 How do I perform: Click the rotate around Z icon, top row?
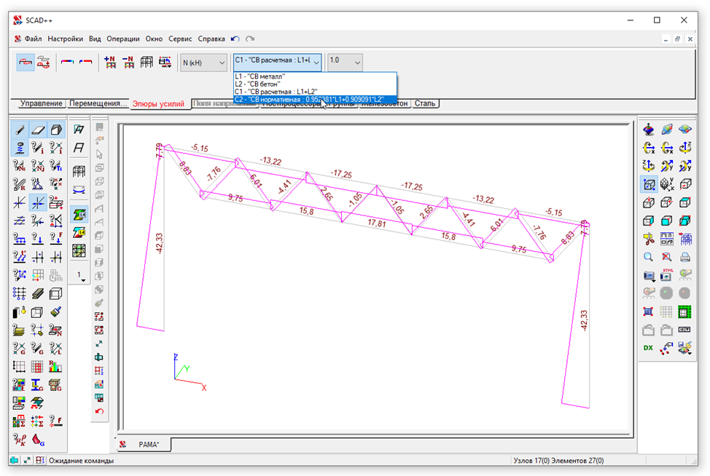685,148
